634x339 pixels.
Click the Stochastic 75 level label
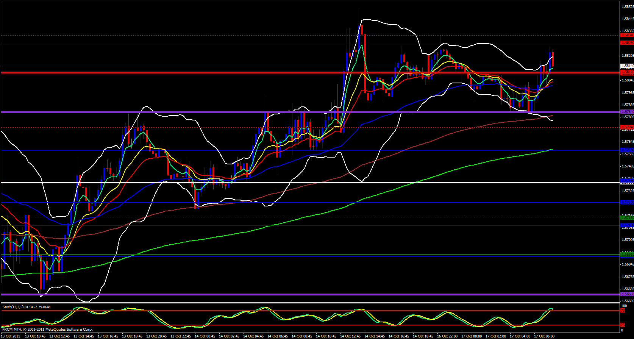623,311
